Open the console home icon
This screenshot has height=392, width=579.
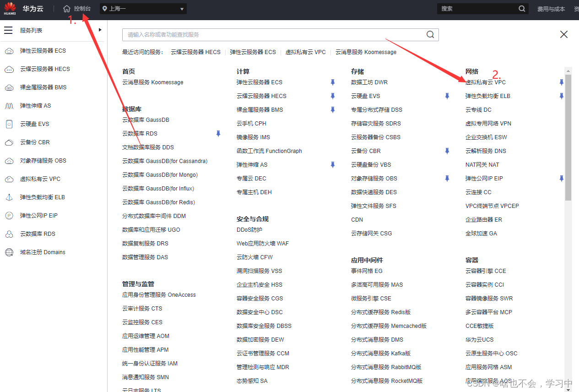coord(67,9)
